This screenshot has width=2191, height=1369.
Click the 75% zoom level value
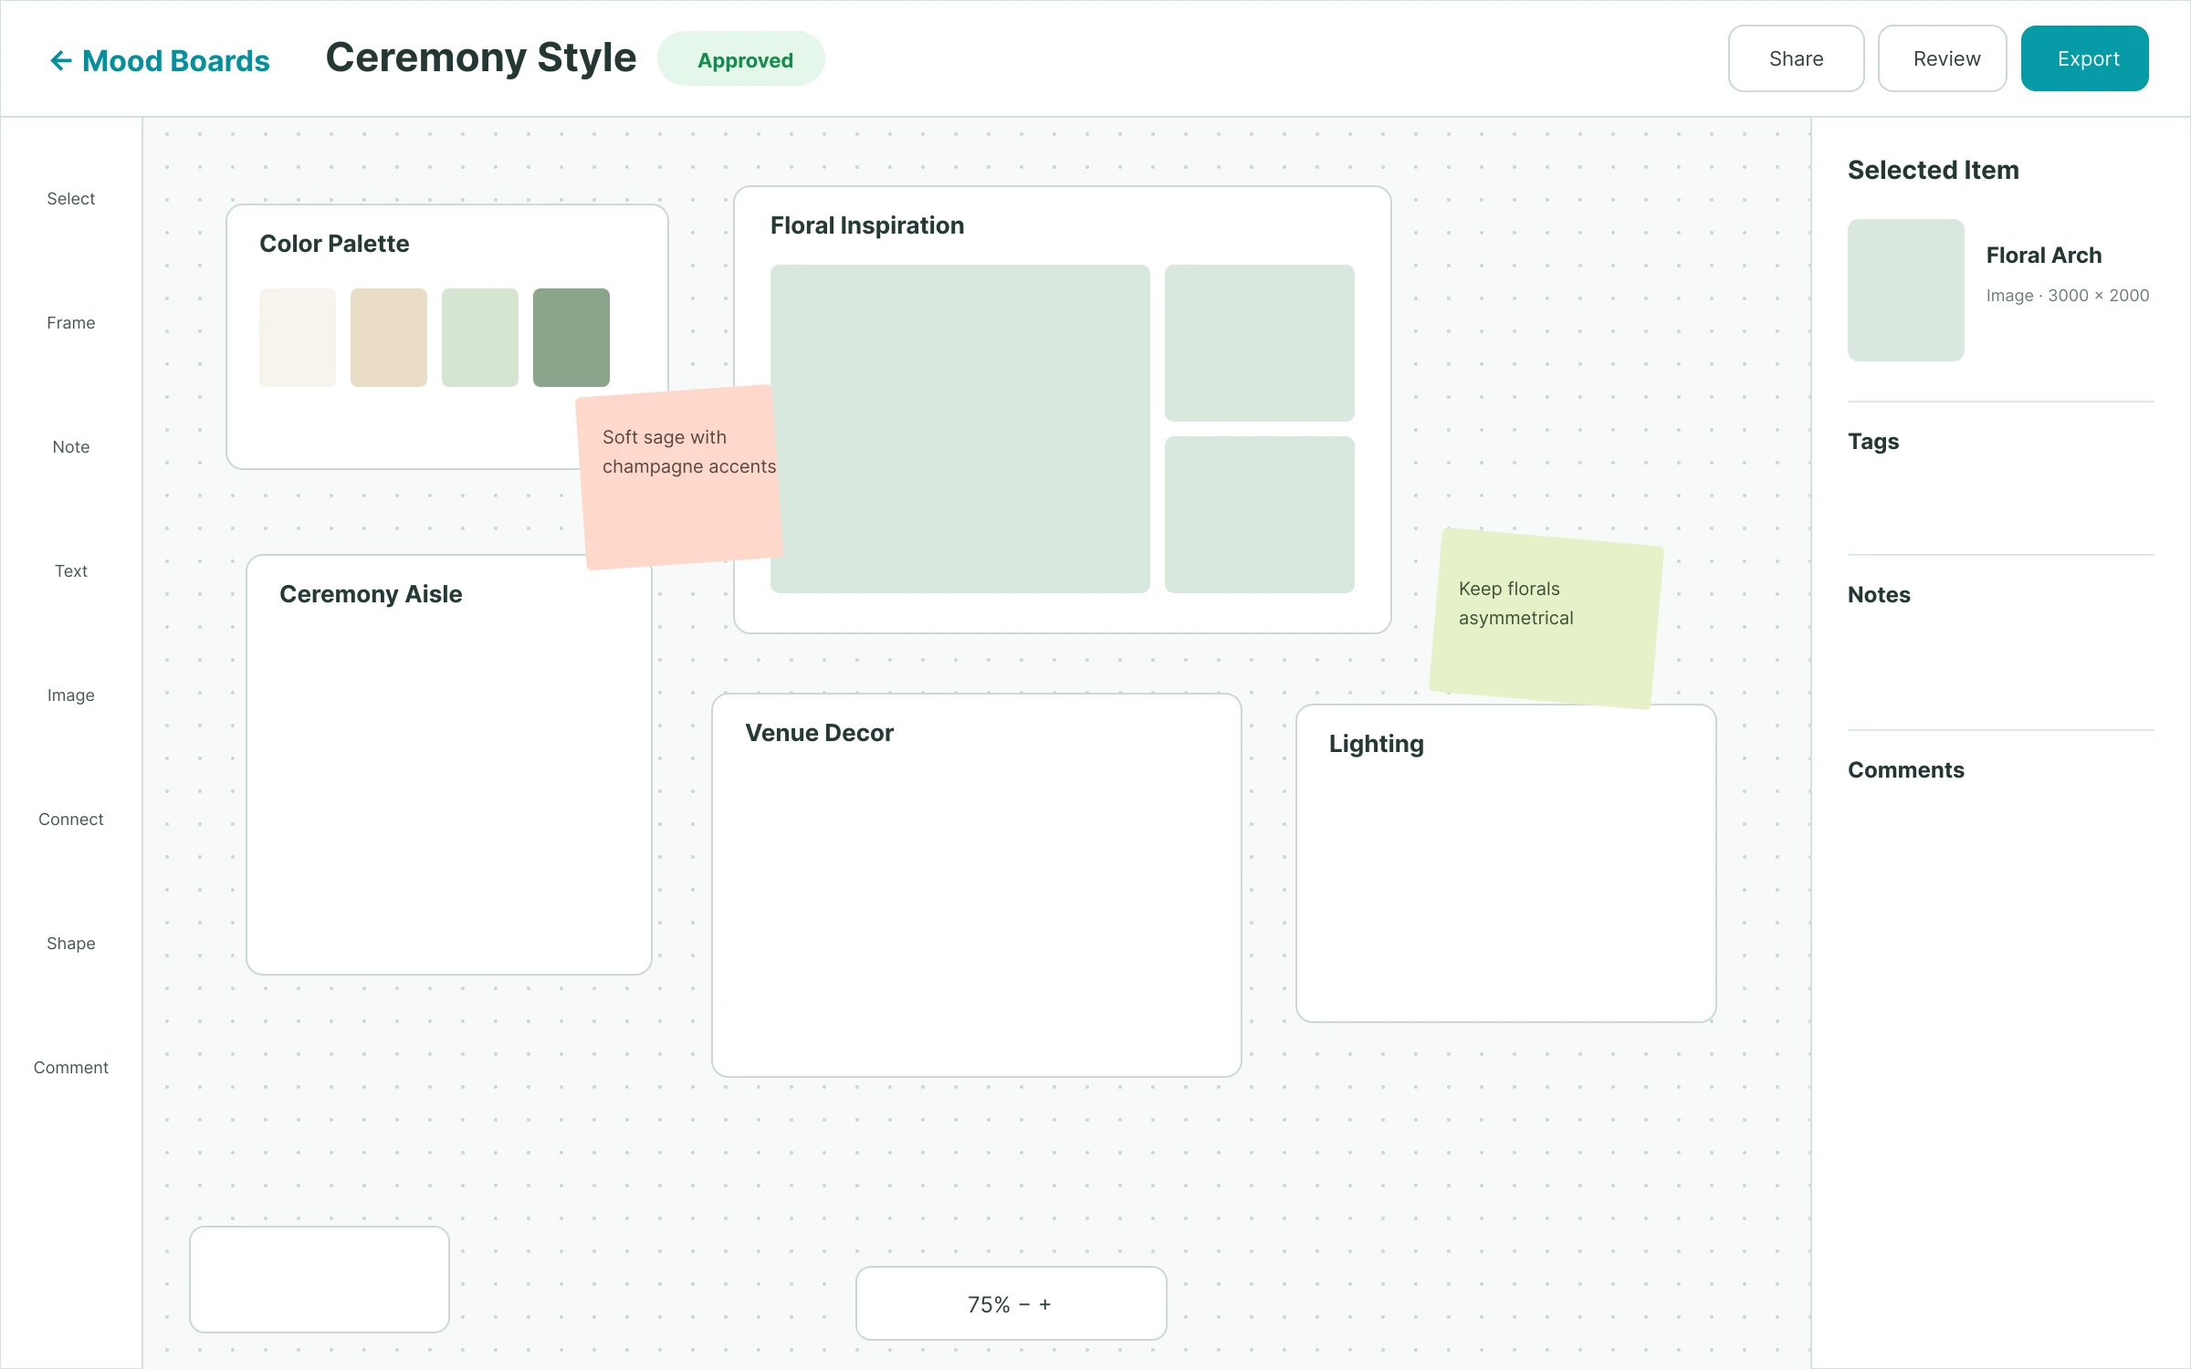pos(989,1305)
